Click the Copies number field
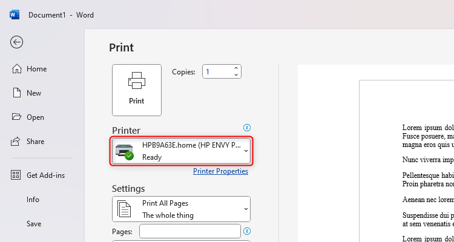Screen dimensions: 454x242 217,71
